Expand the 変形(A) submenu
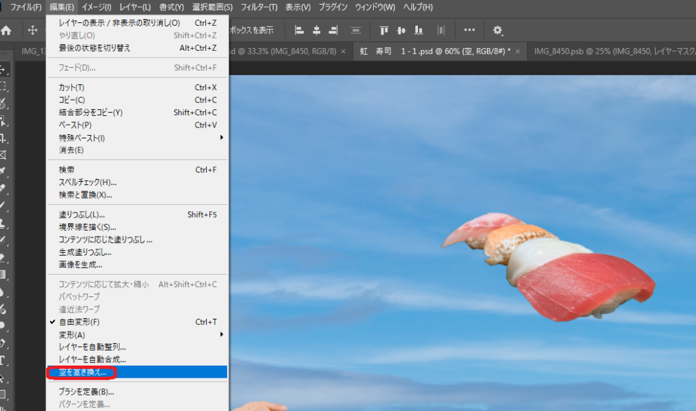The image size is (696, 411). pos(72,335)
